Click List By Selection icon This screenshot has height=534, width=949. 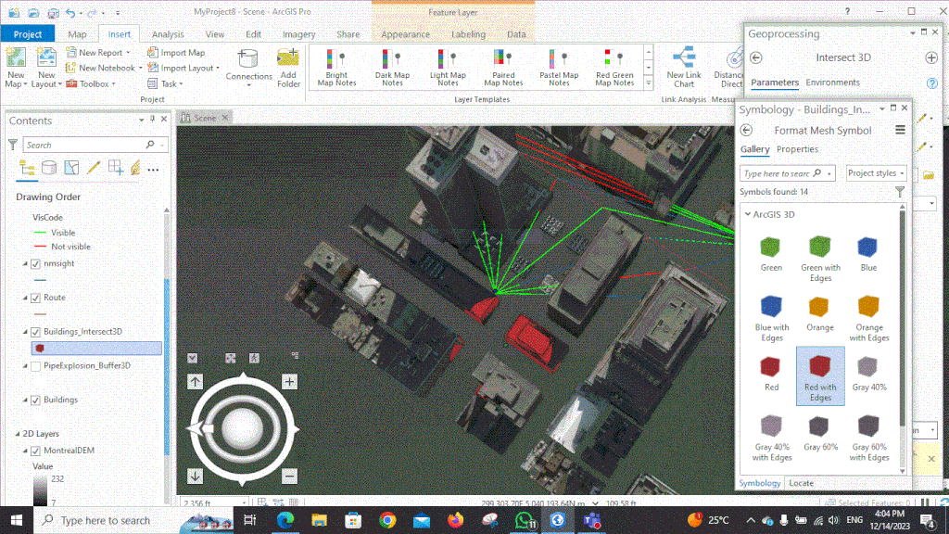click(x=71, y=169)
